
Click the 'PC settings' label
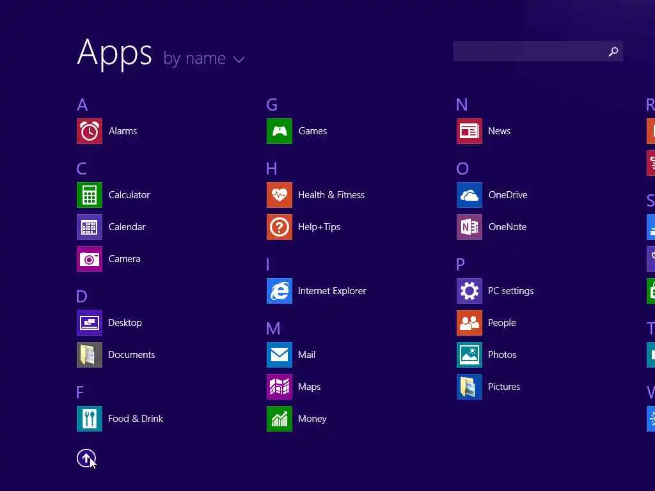click(511, 291)
